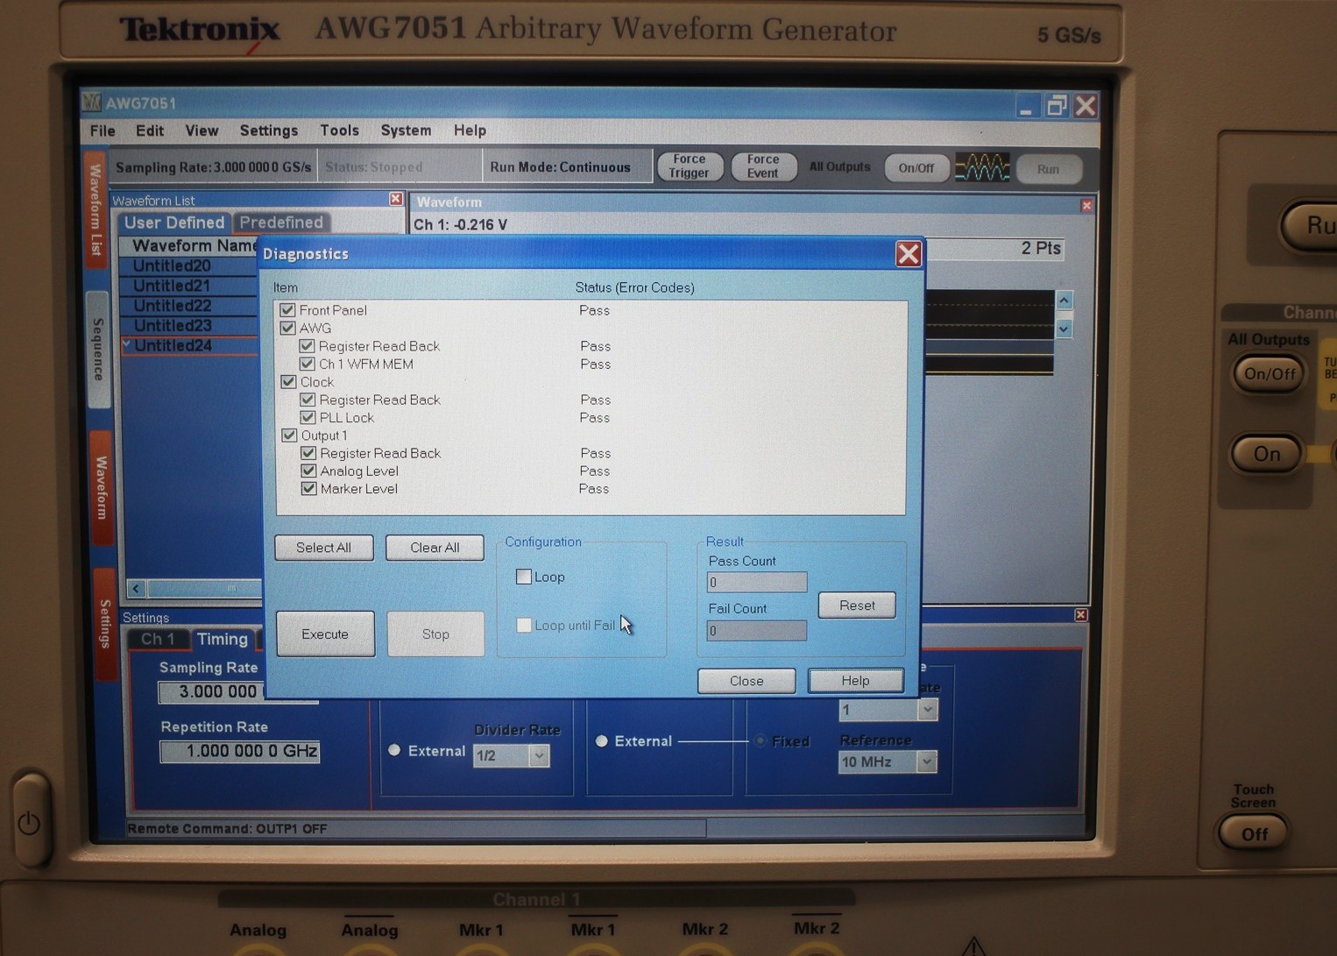Image resolution: width=1337 pixels, height=956 pixels.
Task: Click the Pass Count field
Action: coord(757,582)
